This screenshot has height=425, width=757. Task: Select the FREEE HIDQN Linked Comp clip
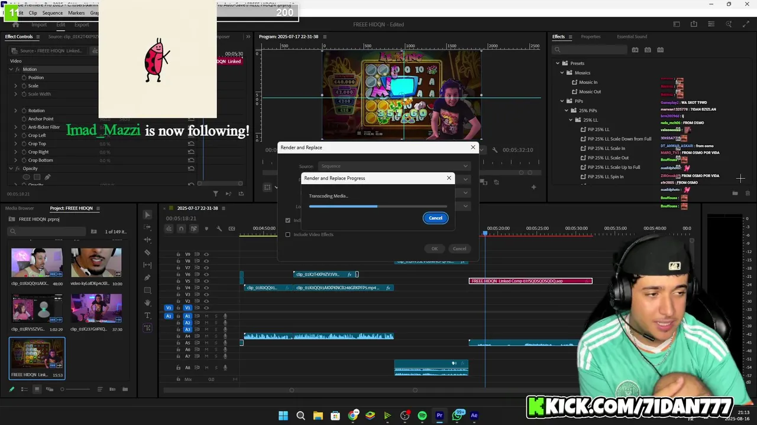click(530, 281)
